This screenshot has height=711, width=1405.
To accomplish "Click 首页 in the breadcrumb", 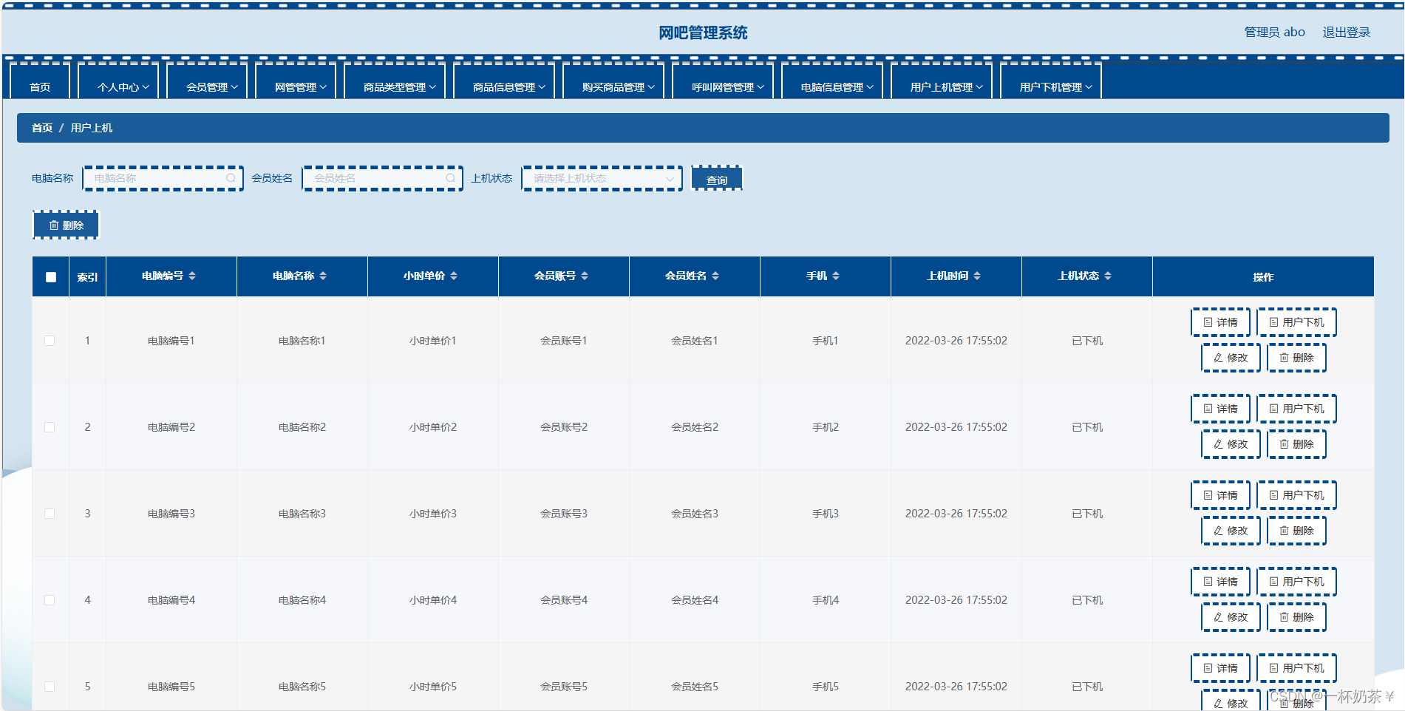I will click(x=42, y=128).
